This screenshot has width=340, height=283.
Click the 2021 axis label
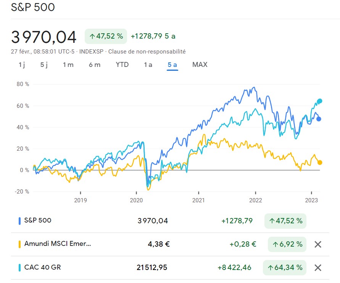198,200
